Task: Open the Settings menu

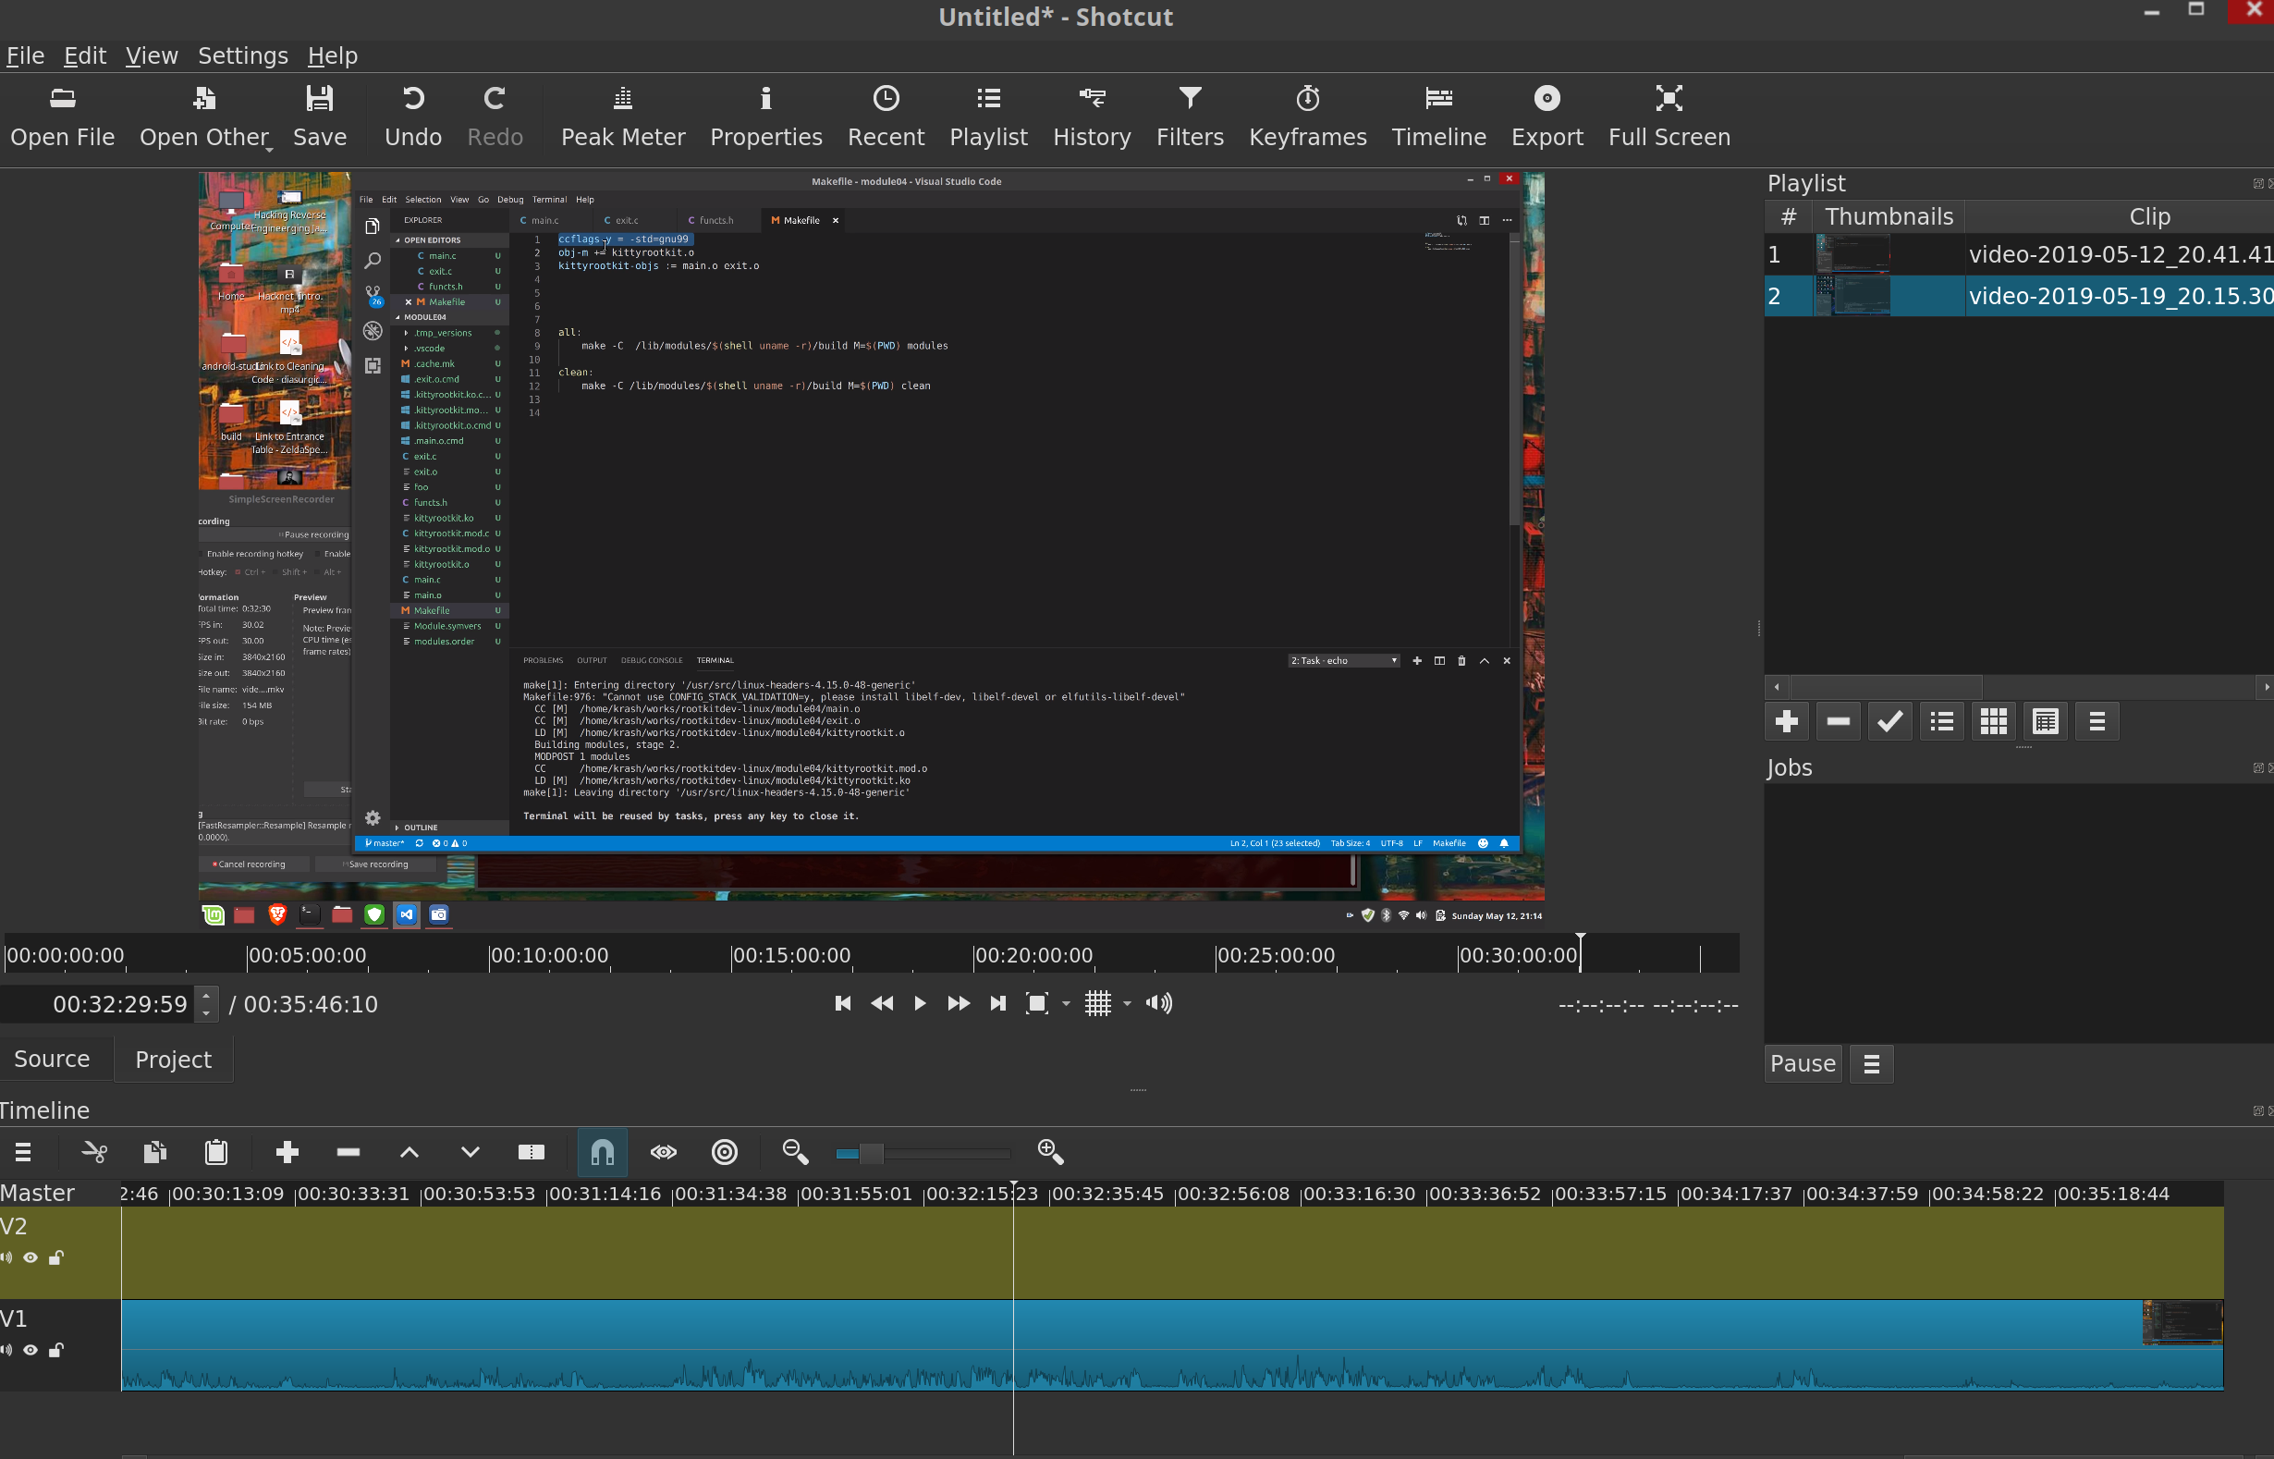Action: point(242,55)
